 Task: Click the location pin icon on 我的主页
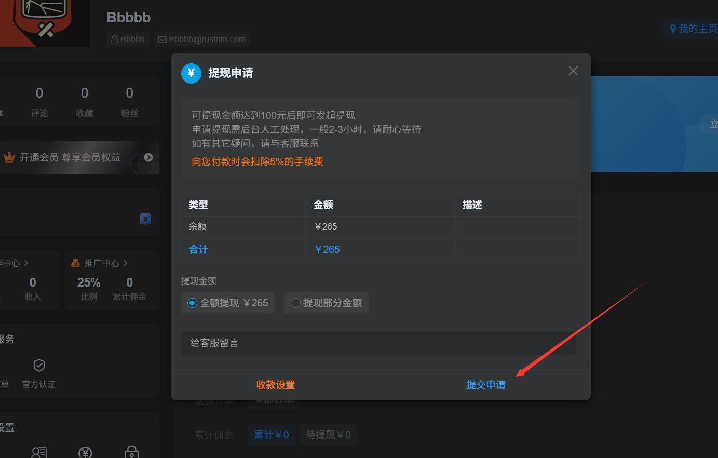(673, 29)
